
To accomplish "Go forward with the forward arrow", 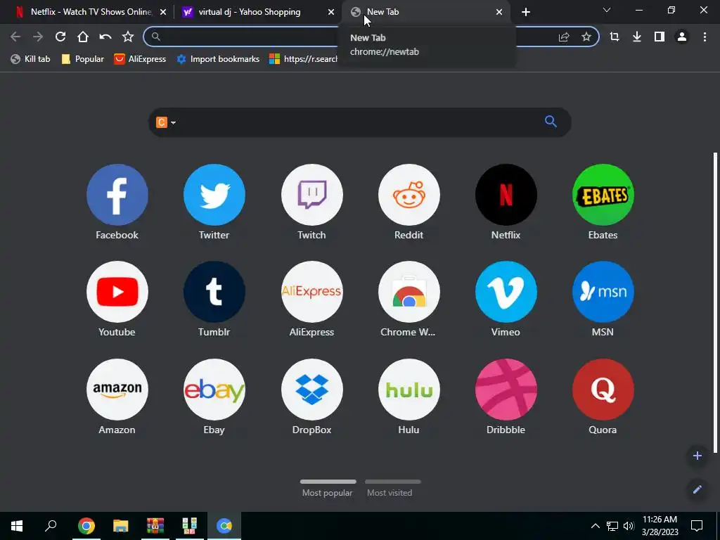I will click(38, 37).
